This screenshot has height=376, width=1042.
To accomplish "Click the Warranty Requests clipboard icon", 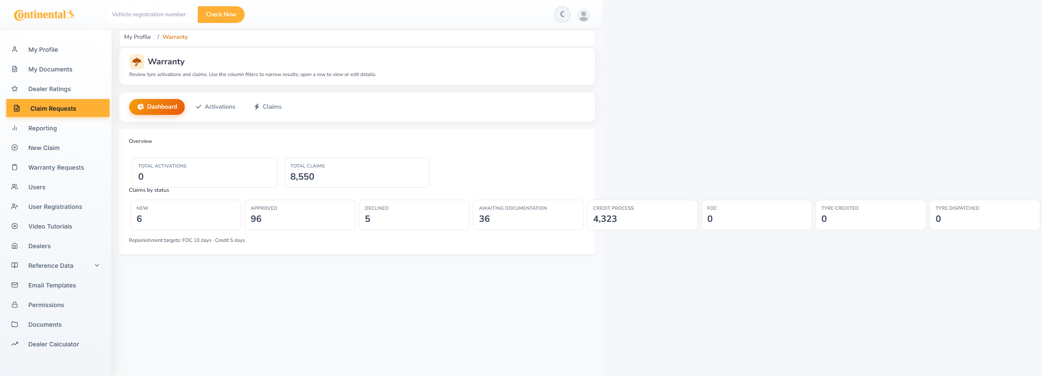I will tap(15, 167).
